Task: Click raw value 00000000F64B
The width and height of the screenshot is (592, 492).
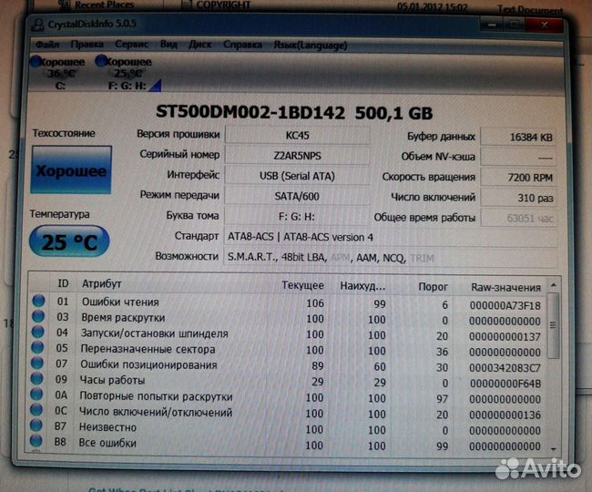Action: pos(505,384)
